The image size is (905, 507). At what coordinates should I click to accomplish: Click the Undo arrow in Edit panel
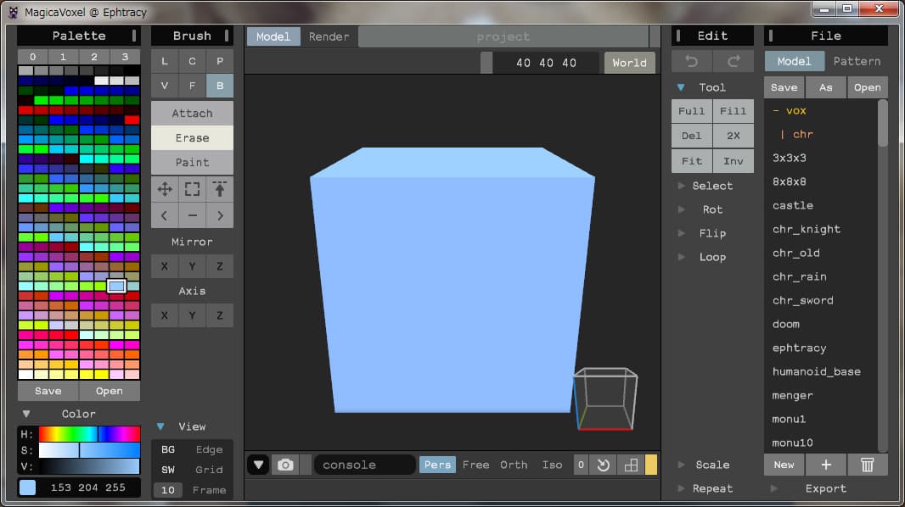click(x=691, y=61)
